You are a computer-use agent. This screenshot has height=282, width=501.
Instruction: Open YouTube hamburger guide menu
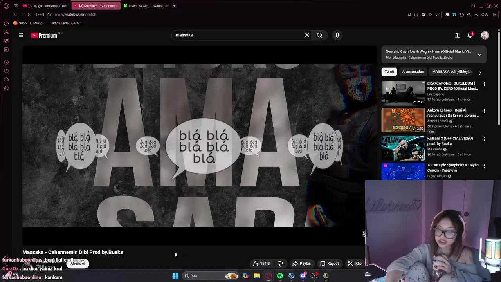21,35
